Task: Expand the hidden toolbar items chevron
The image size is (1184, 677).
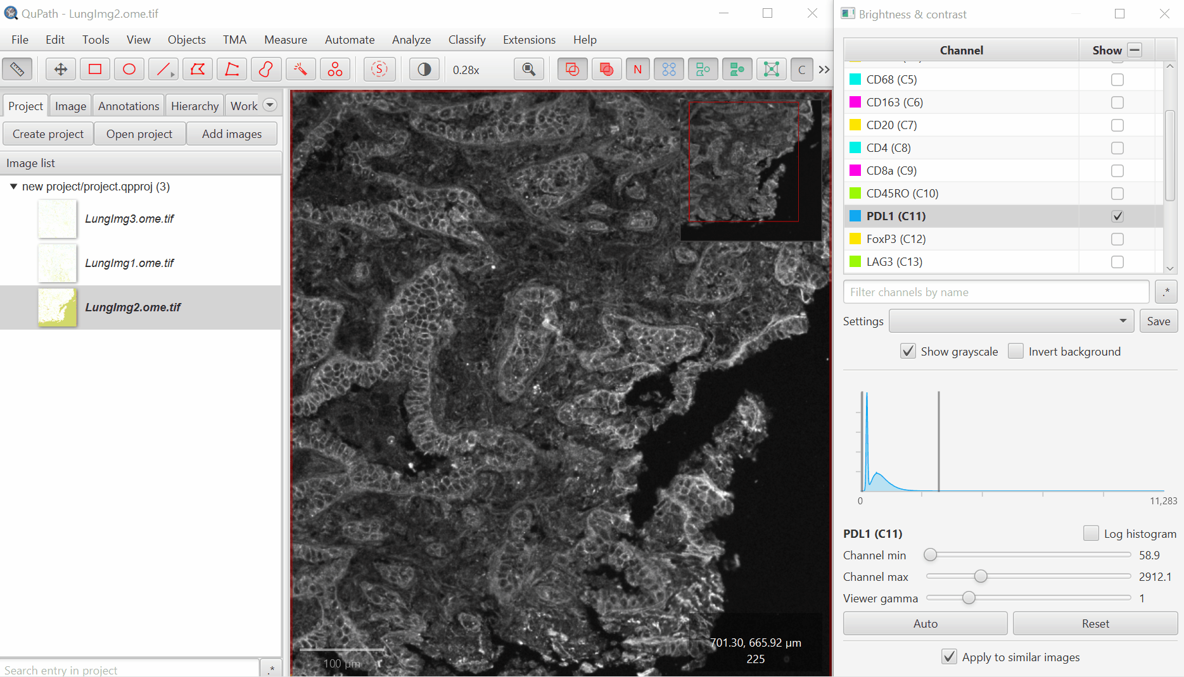Action: click(824, 70)
